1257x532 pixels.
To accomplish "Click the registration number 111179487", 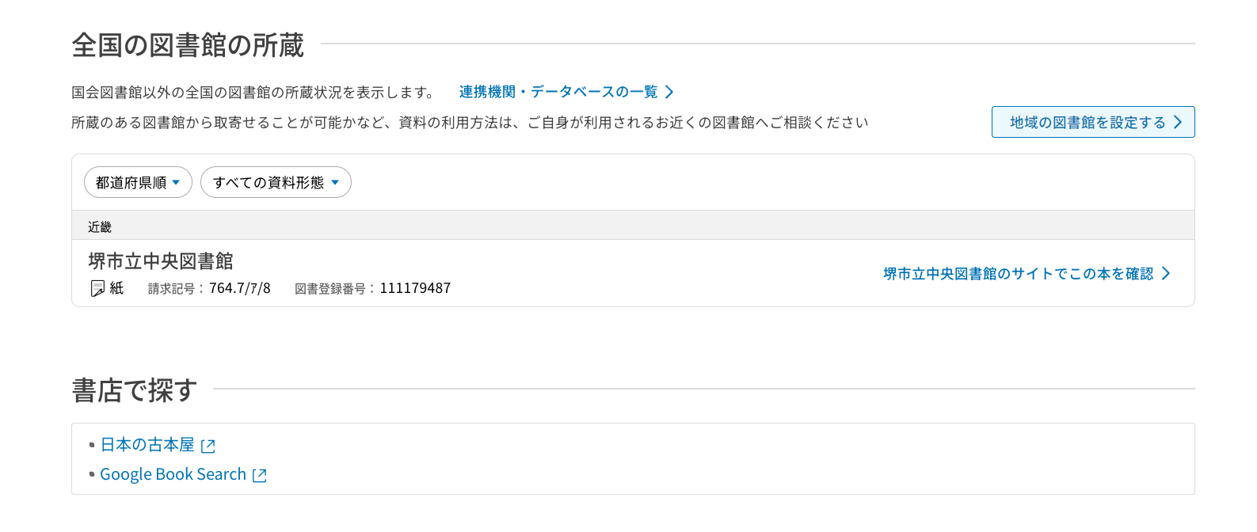I will point(415,288).
